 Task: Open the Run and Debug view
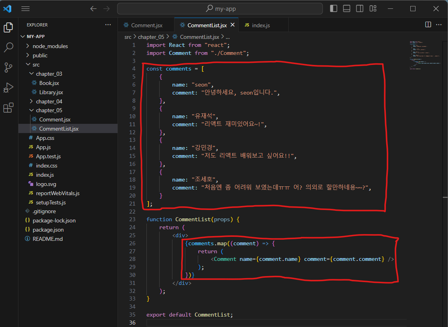point(8,88)
